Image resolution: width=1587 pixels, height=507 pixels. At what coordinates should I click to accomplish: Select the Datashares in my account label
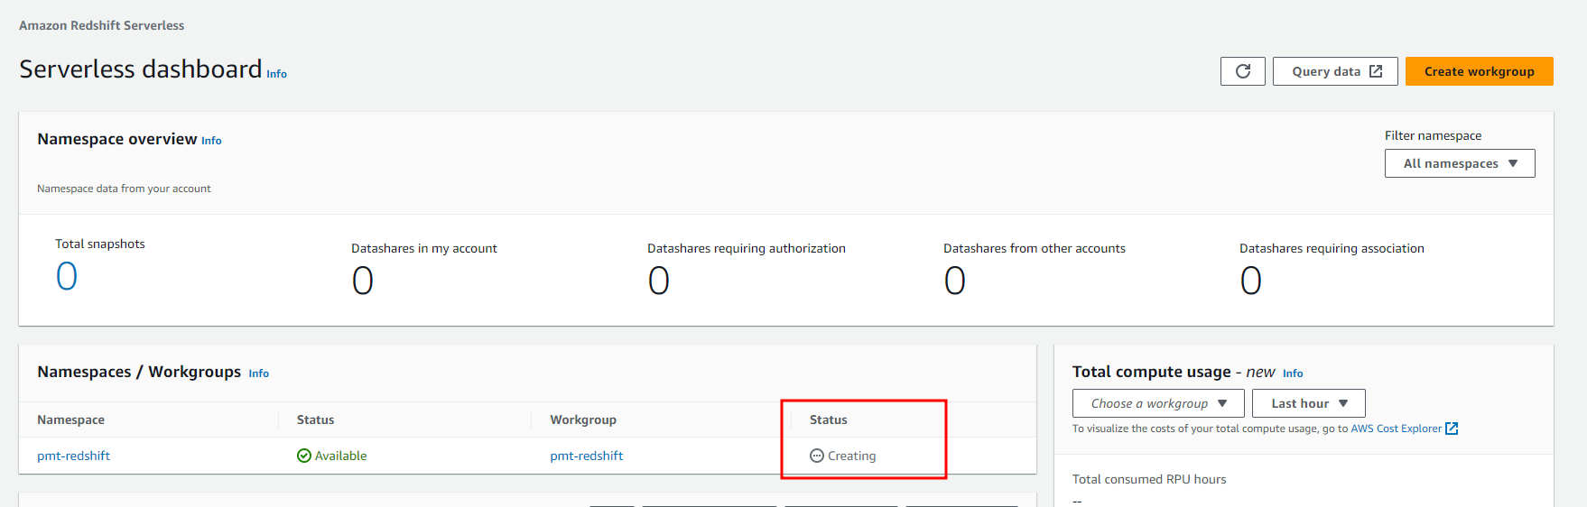click(424, 248)
